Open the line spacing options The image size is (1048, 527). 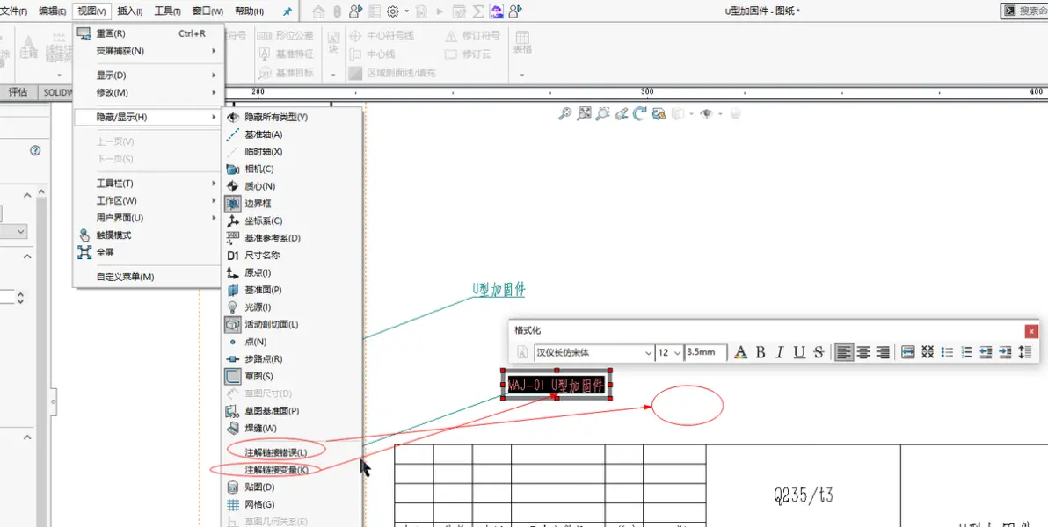tap(1024, 352)
